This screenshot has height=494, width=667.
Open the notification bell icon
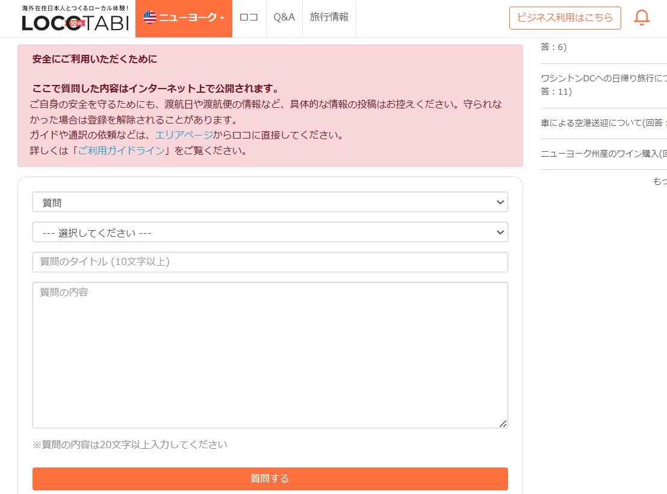[642, 17]
